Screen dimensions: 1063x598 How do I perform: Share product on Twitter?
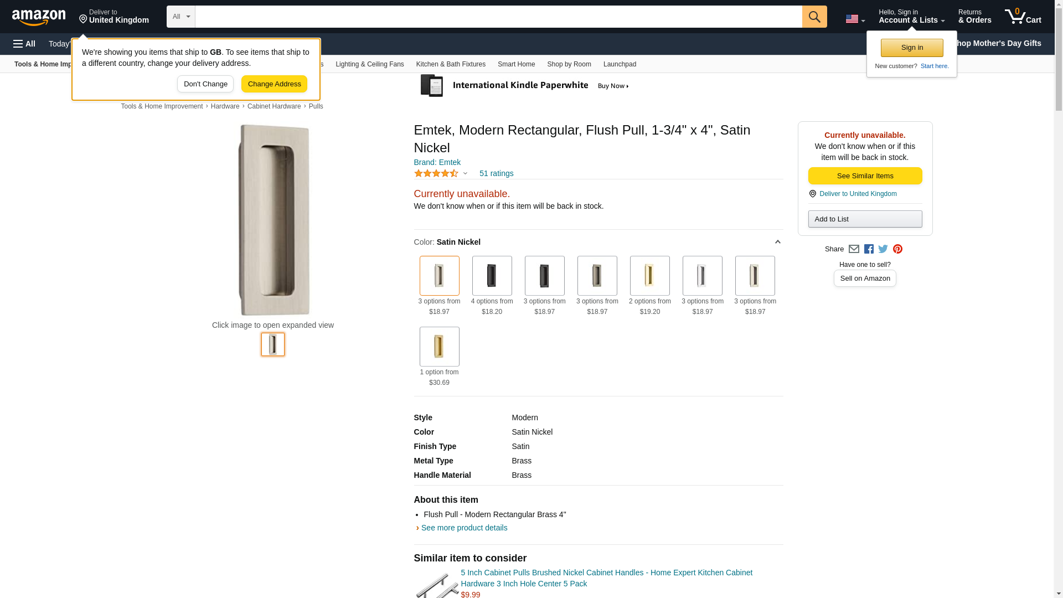point(883,249)
